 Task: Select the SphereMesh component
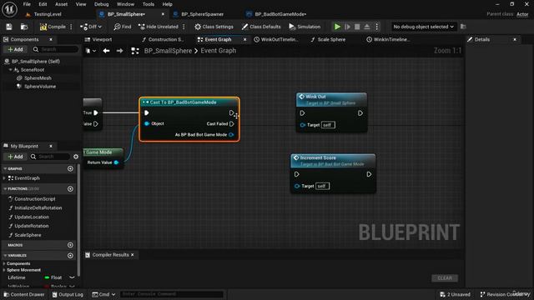click(38, 77)
